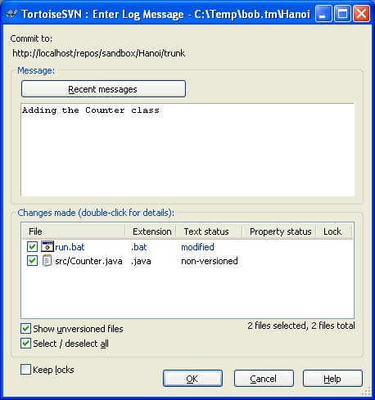Sort the list by the File column header
The width and height of the screenshot is (375, 400).
(x=73, y=231)
